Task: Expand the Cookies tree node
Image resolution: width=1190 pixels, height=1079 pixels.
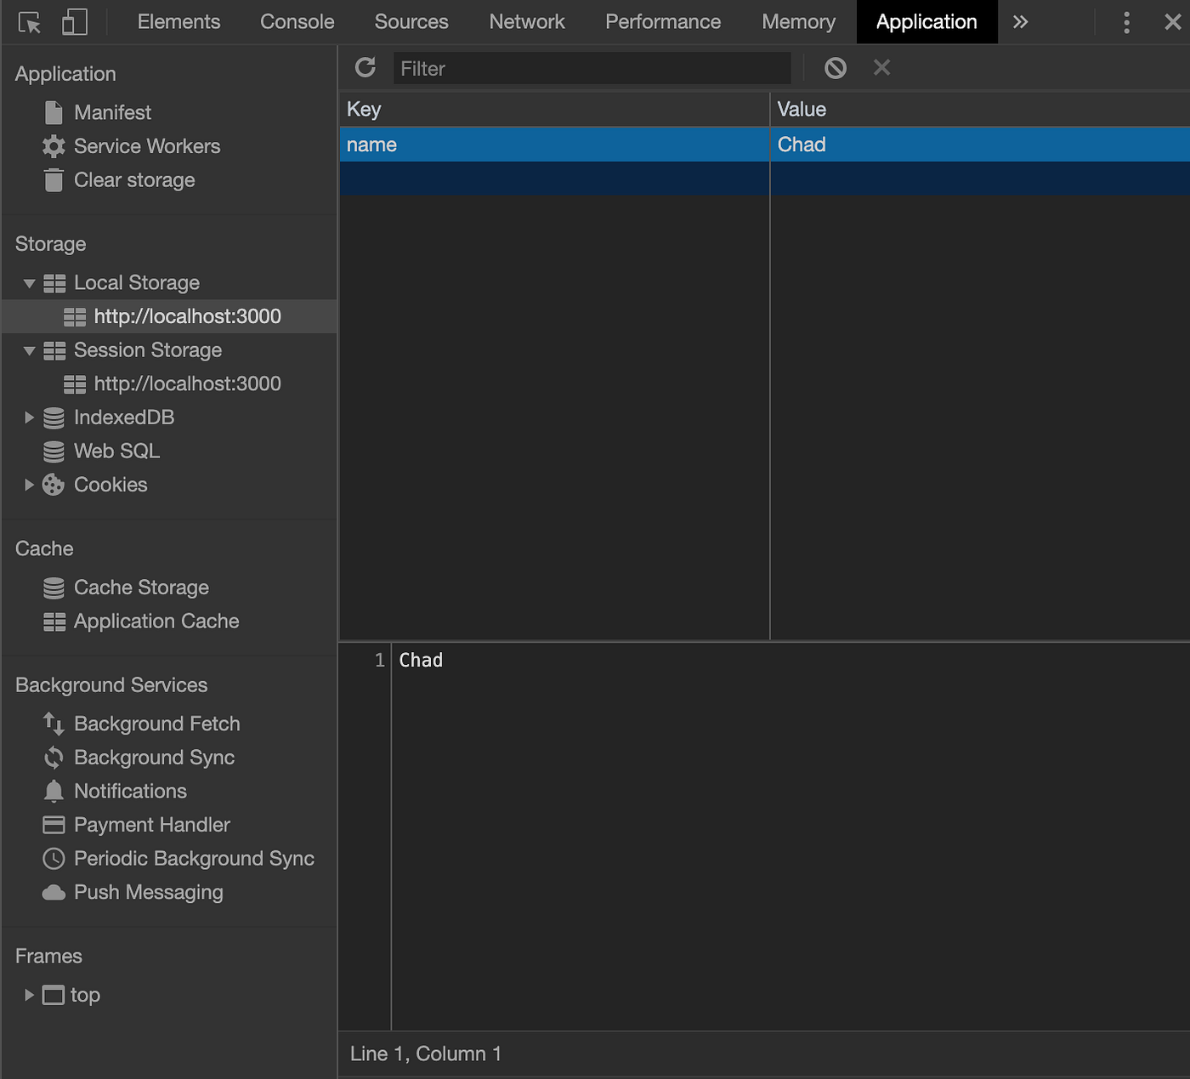Action: point(29,485)
